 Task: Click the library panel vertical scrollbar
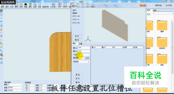tap(172, 48)
